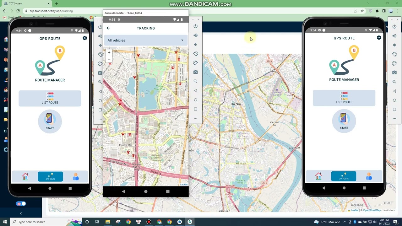Open Home tab on right phone bottom bar
Image resolution: width=402 pixels, height=226 pixels.
point(318,176)
